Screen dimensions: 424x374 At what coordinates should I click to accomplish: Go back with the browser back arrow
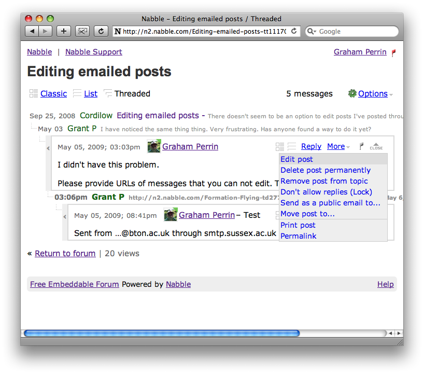[32, 31]
